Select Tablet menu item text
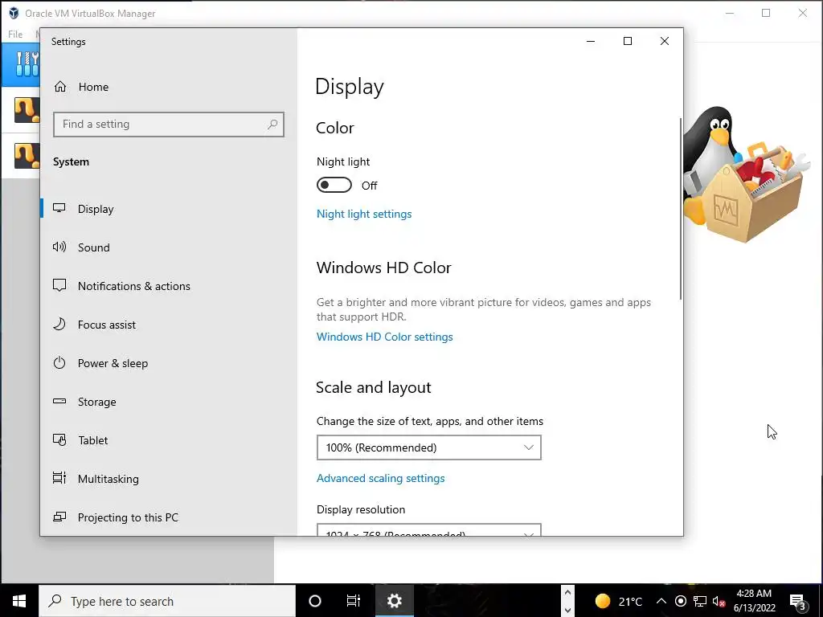The width and height of the screenshot is (823, 617). 93,440
